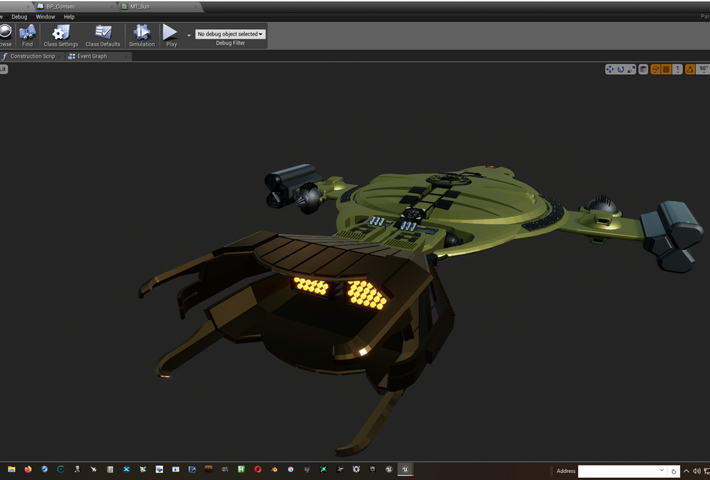Click the active underlined Unreal Editor taskbar button
The width and height of the screenshot is (710, 480).
click(405, 470)
